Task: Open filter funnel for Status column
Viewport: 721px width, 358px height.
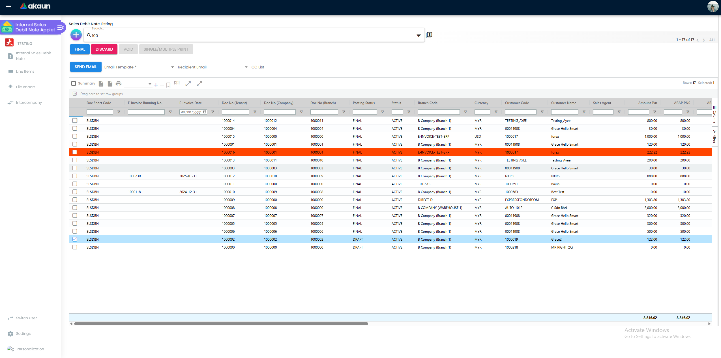Action: tap(409, 112)
